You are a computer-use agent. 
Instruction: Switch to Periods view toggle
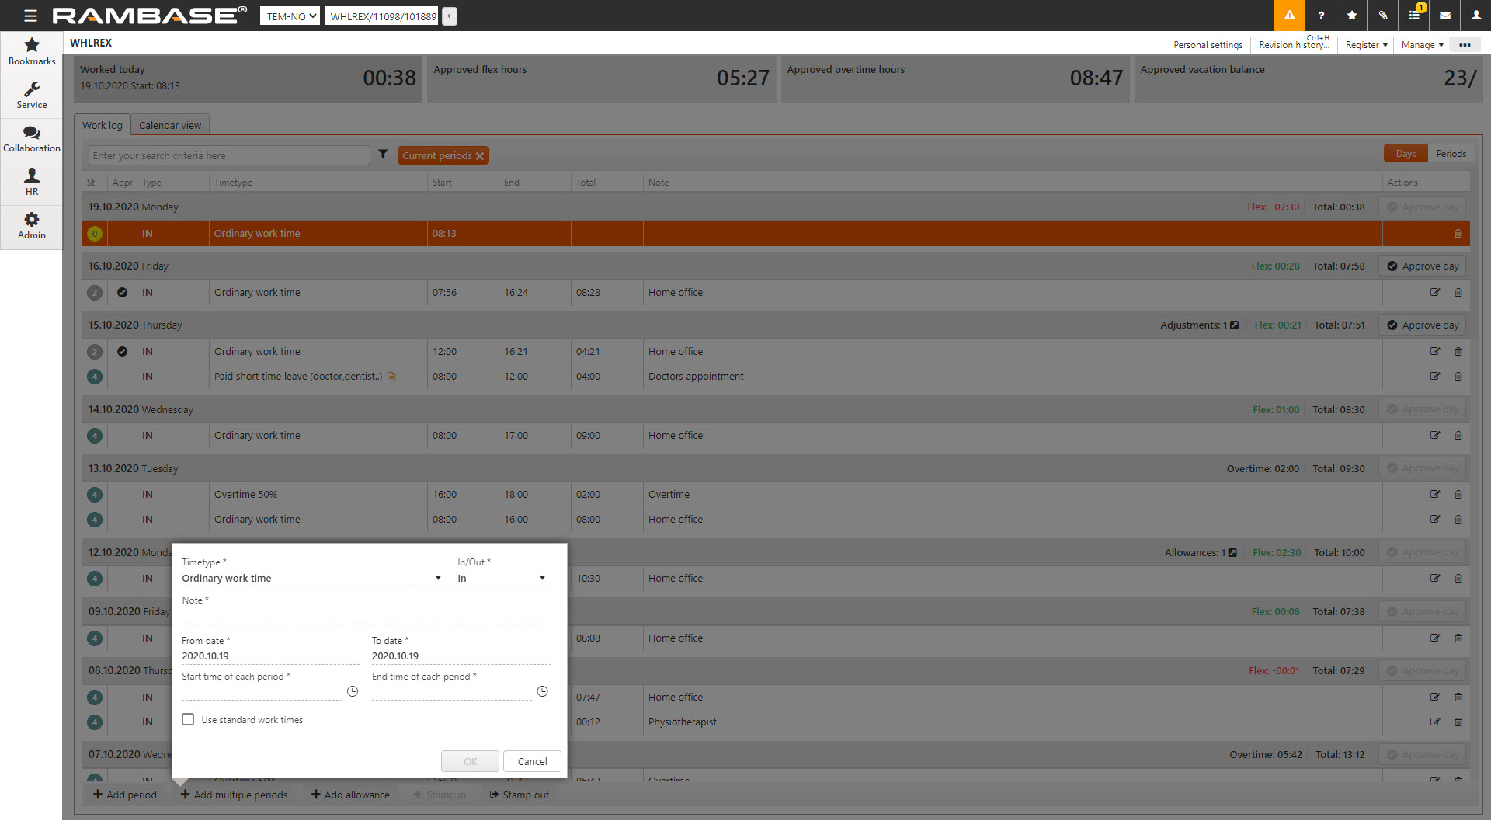[1451, 154]
